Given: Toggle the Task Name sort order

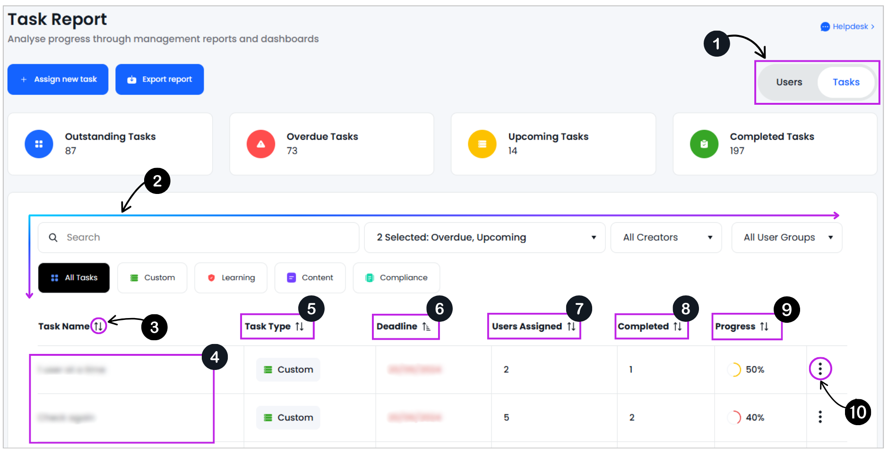Looking at the screenshot, I should click(98, 326).
